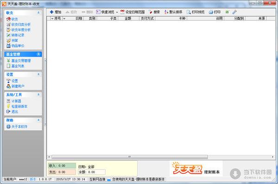Click the green export icon in toolbar
The image size is (278, 184).
[x=227, y=12]
